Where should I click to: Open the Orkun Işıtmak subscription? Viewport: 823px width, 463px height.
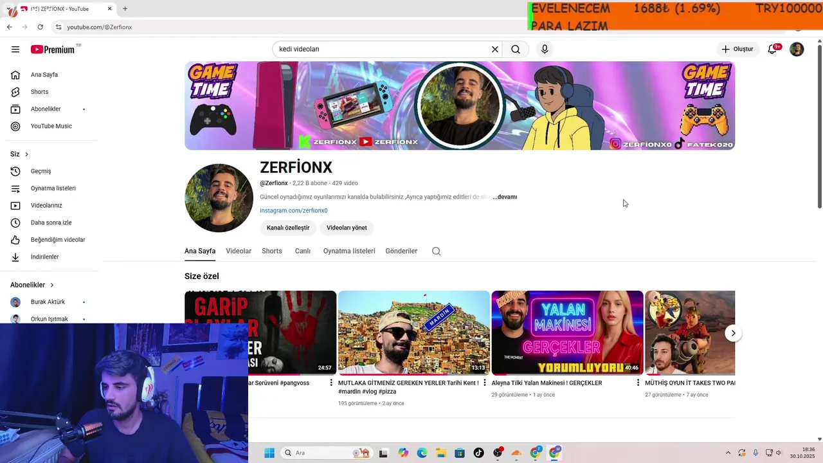pos(49,318)
